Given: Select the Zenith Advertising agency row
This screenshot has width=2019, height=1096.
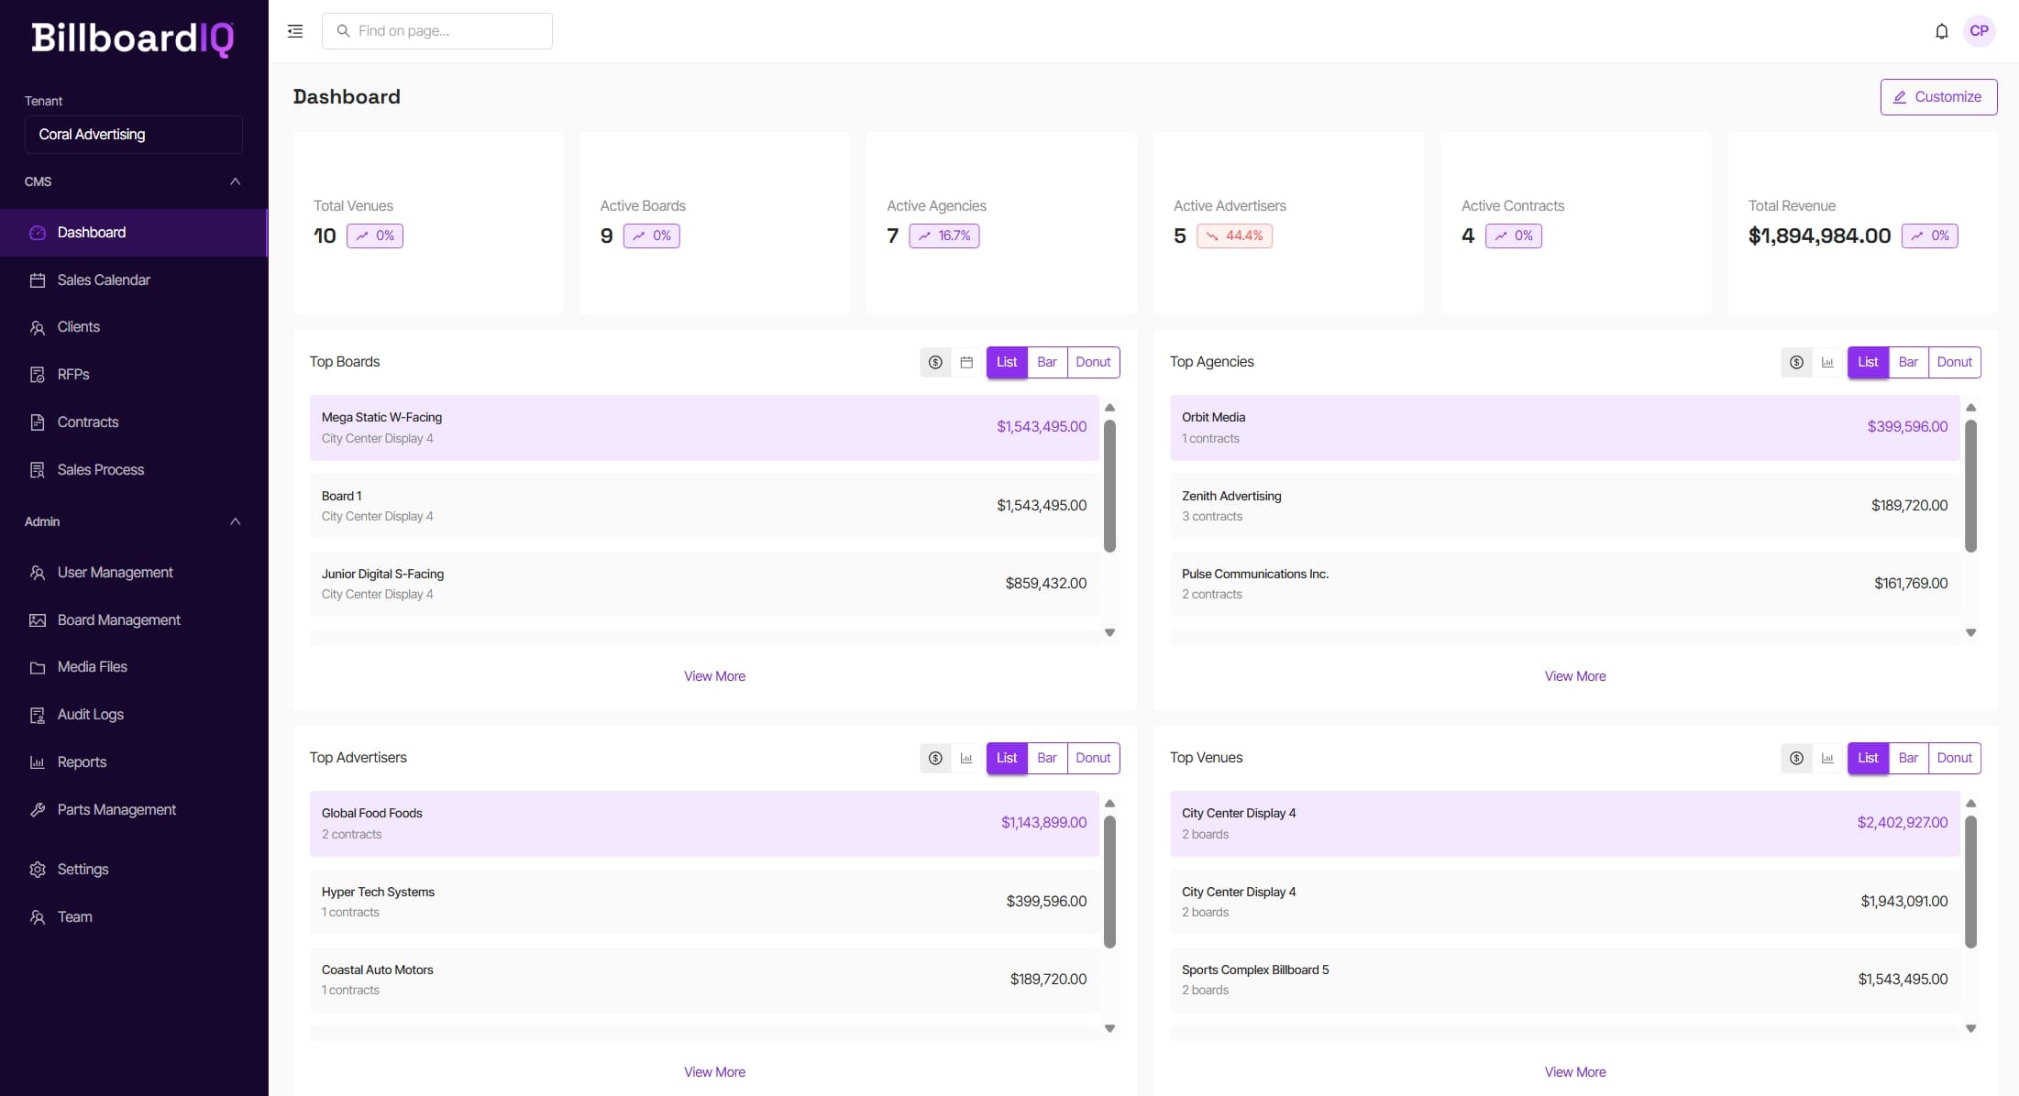Looking at the screenshot, I should tap(1564, 506).
